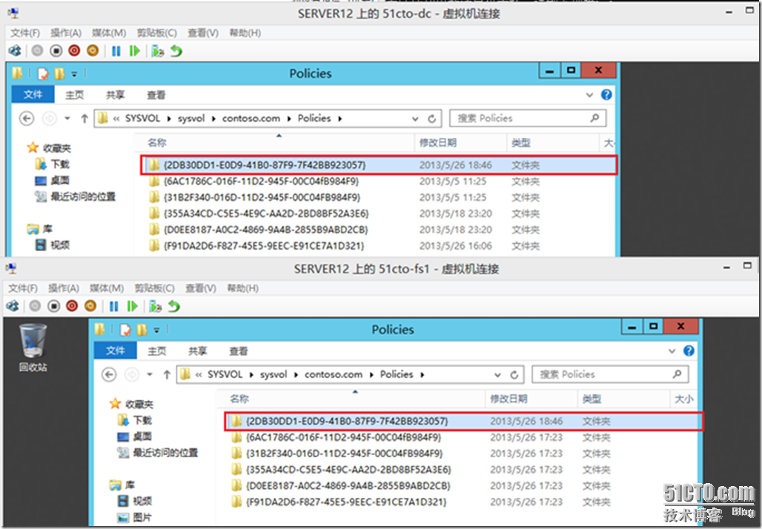
Task: Click 搜索 Policies search box in lower window
Action: [610, 374]
